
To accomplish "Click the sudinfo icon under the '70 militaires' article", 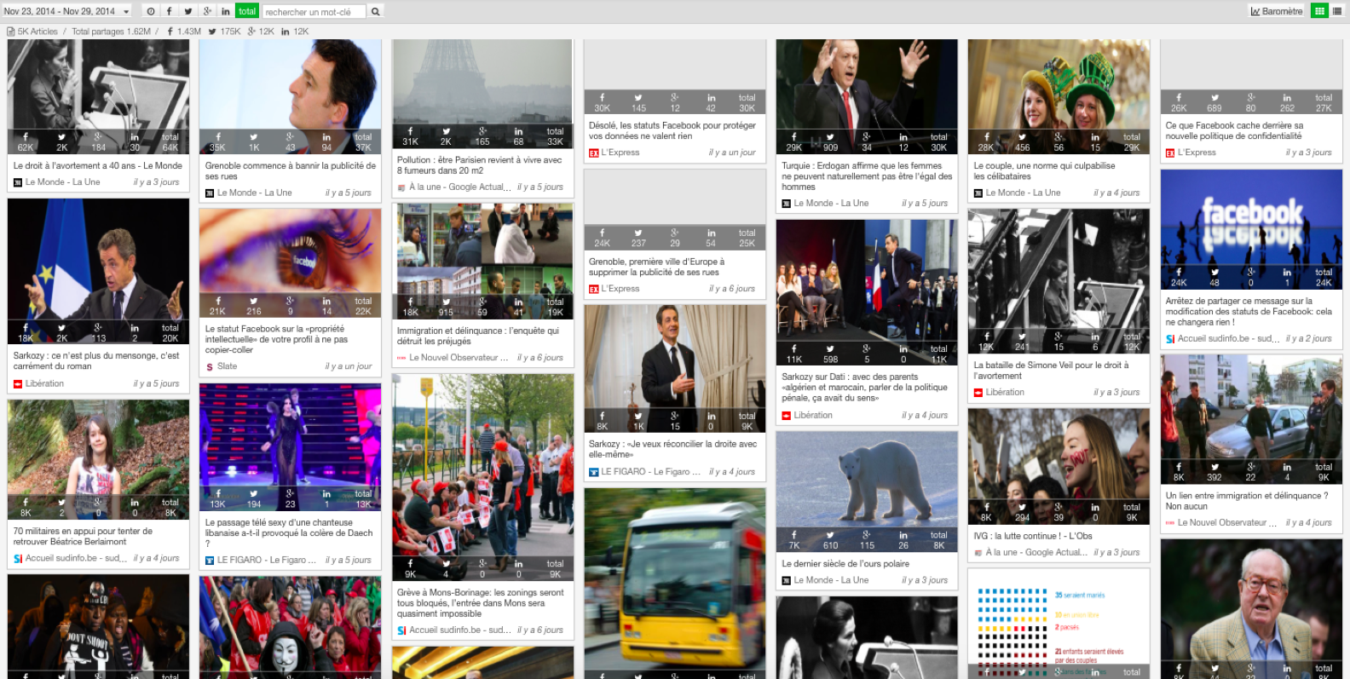I will (x=18, y=559).
